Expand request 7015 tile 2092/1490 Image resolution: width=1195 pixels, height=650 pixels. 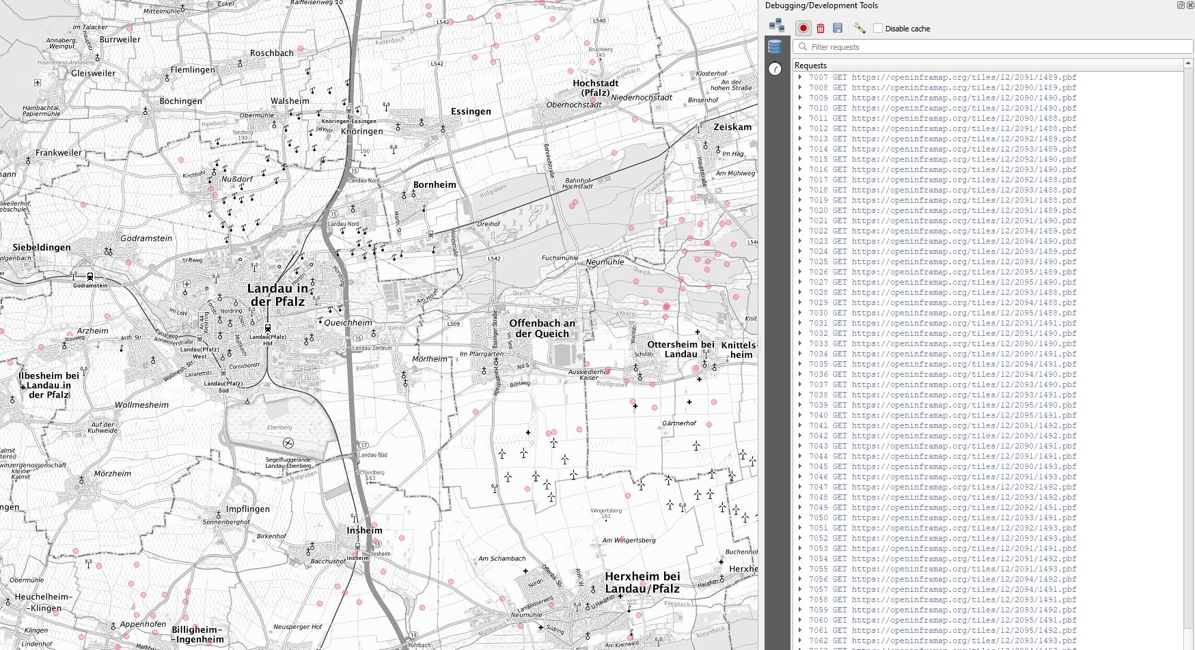tap(800, 159)
